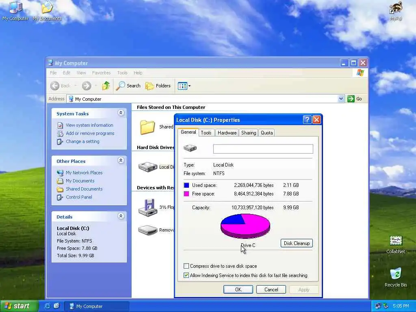416x312 pixels.
Task: Click Cancel in Properties dialog
Action: coord(271,289)
